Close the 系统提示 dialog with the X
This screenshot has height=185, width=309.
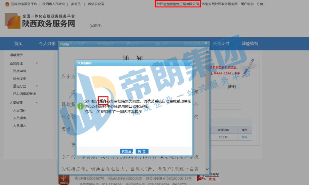point(189,62)
